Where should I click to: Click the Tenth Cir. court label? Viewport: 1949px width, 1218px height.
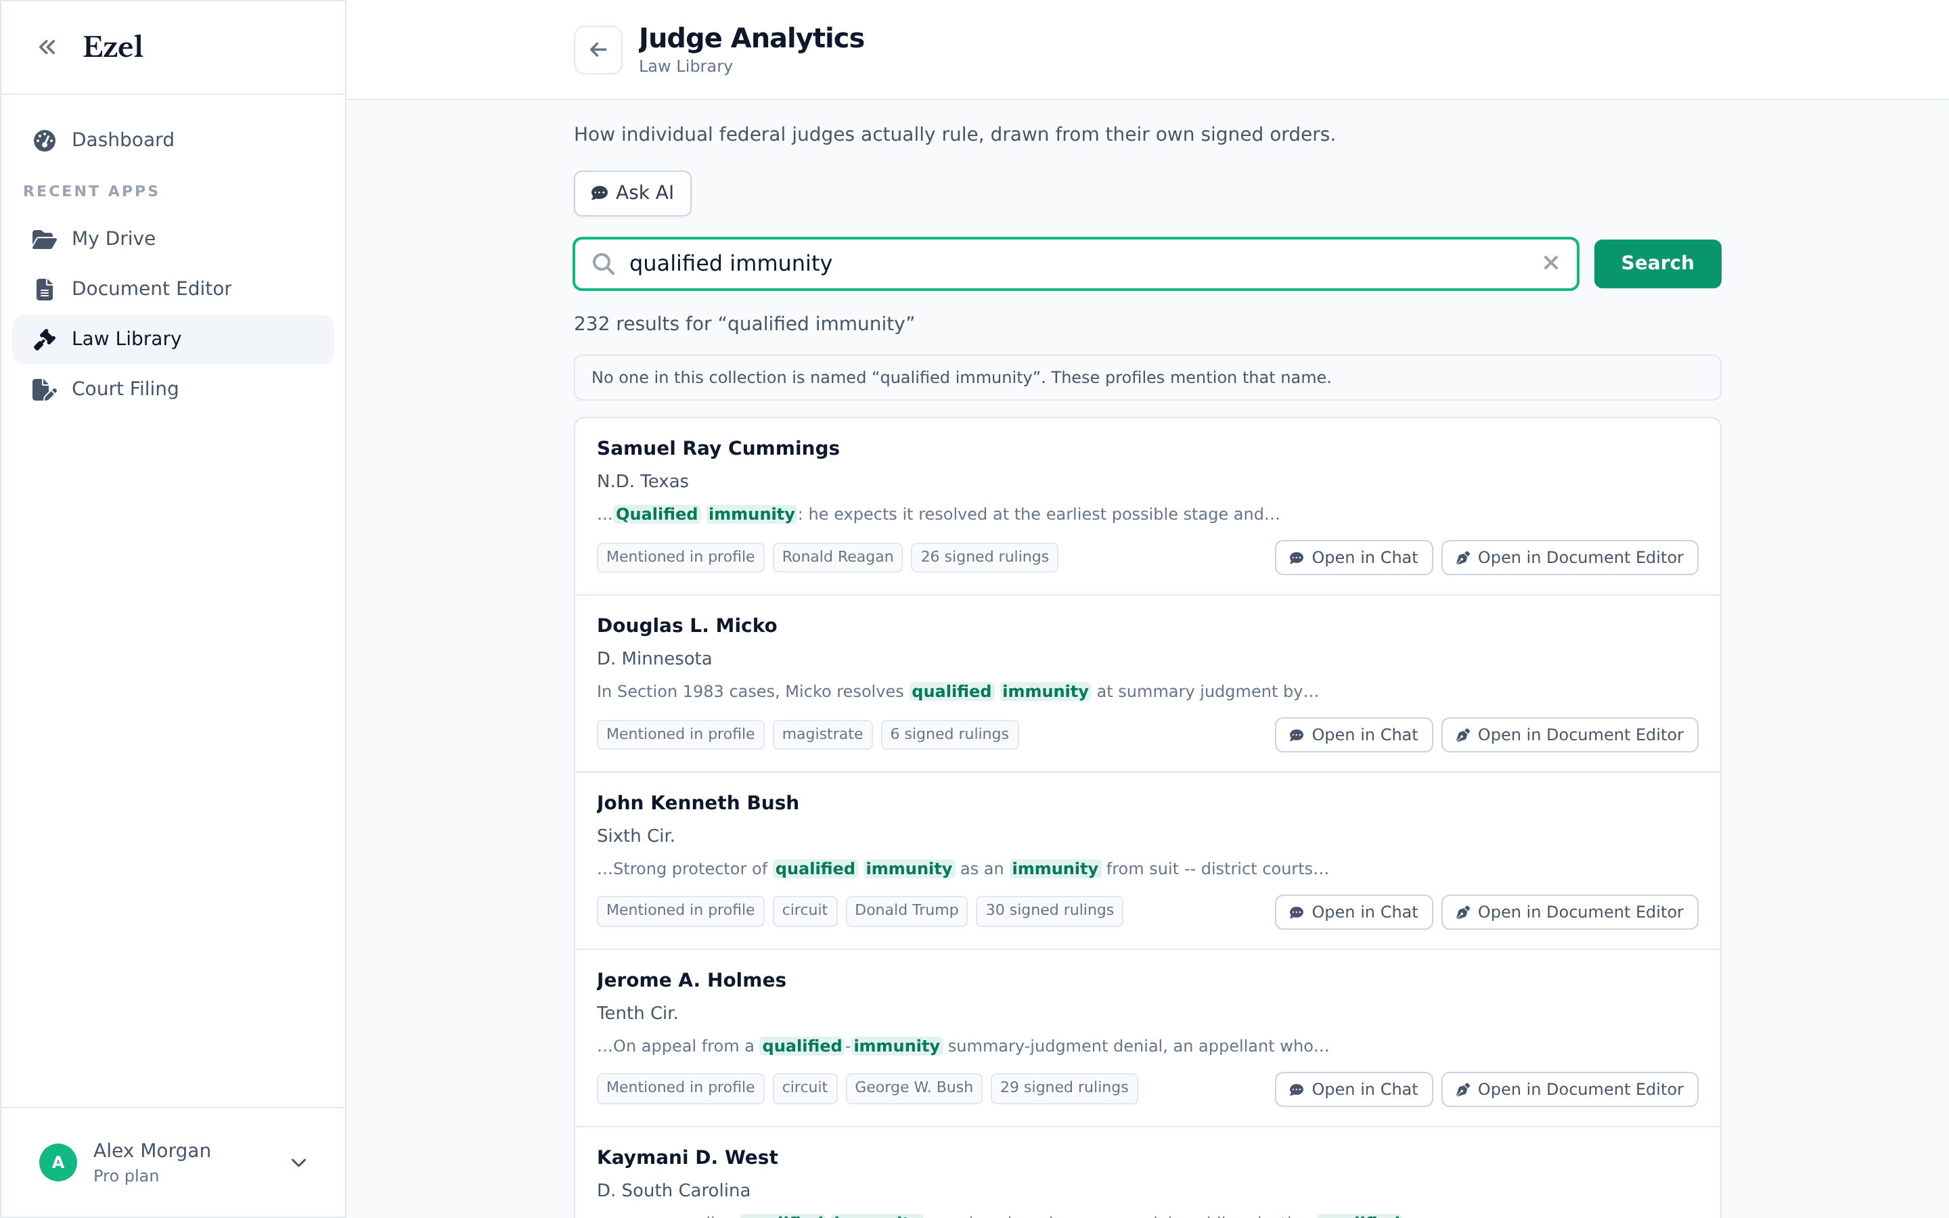point(637,1014)
